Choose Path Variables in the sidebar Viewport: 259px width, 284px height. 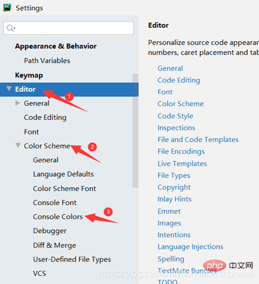(x=47, y=61)
